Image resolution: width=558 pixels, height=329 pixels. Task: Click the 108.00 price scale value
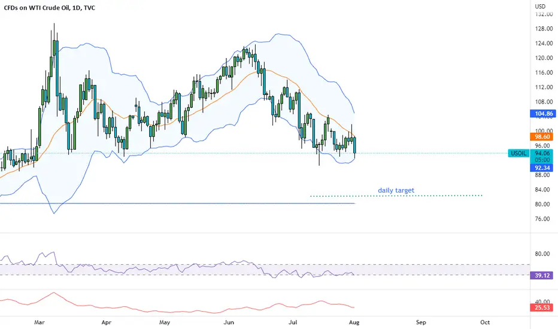click(x=544, y=101)
